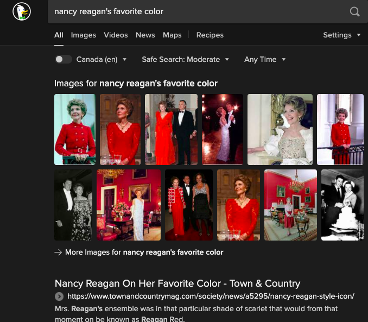Switch to the Images tab
The width and height of the screenshot is (368, 322).
click(84, 35)
